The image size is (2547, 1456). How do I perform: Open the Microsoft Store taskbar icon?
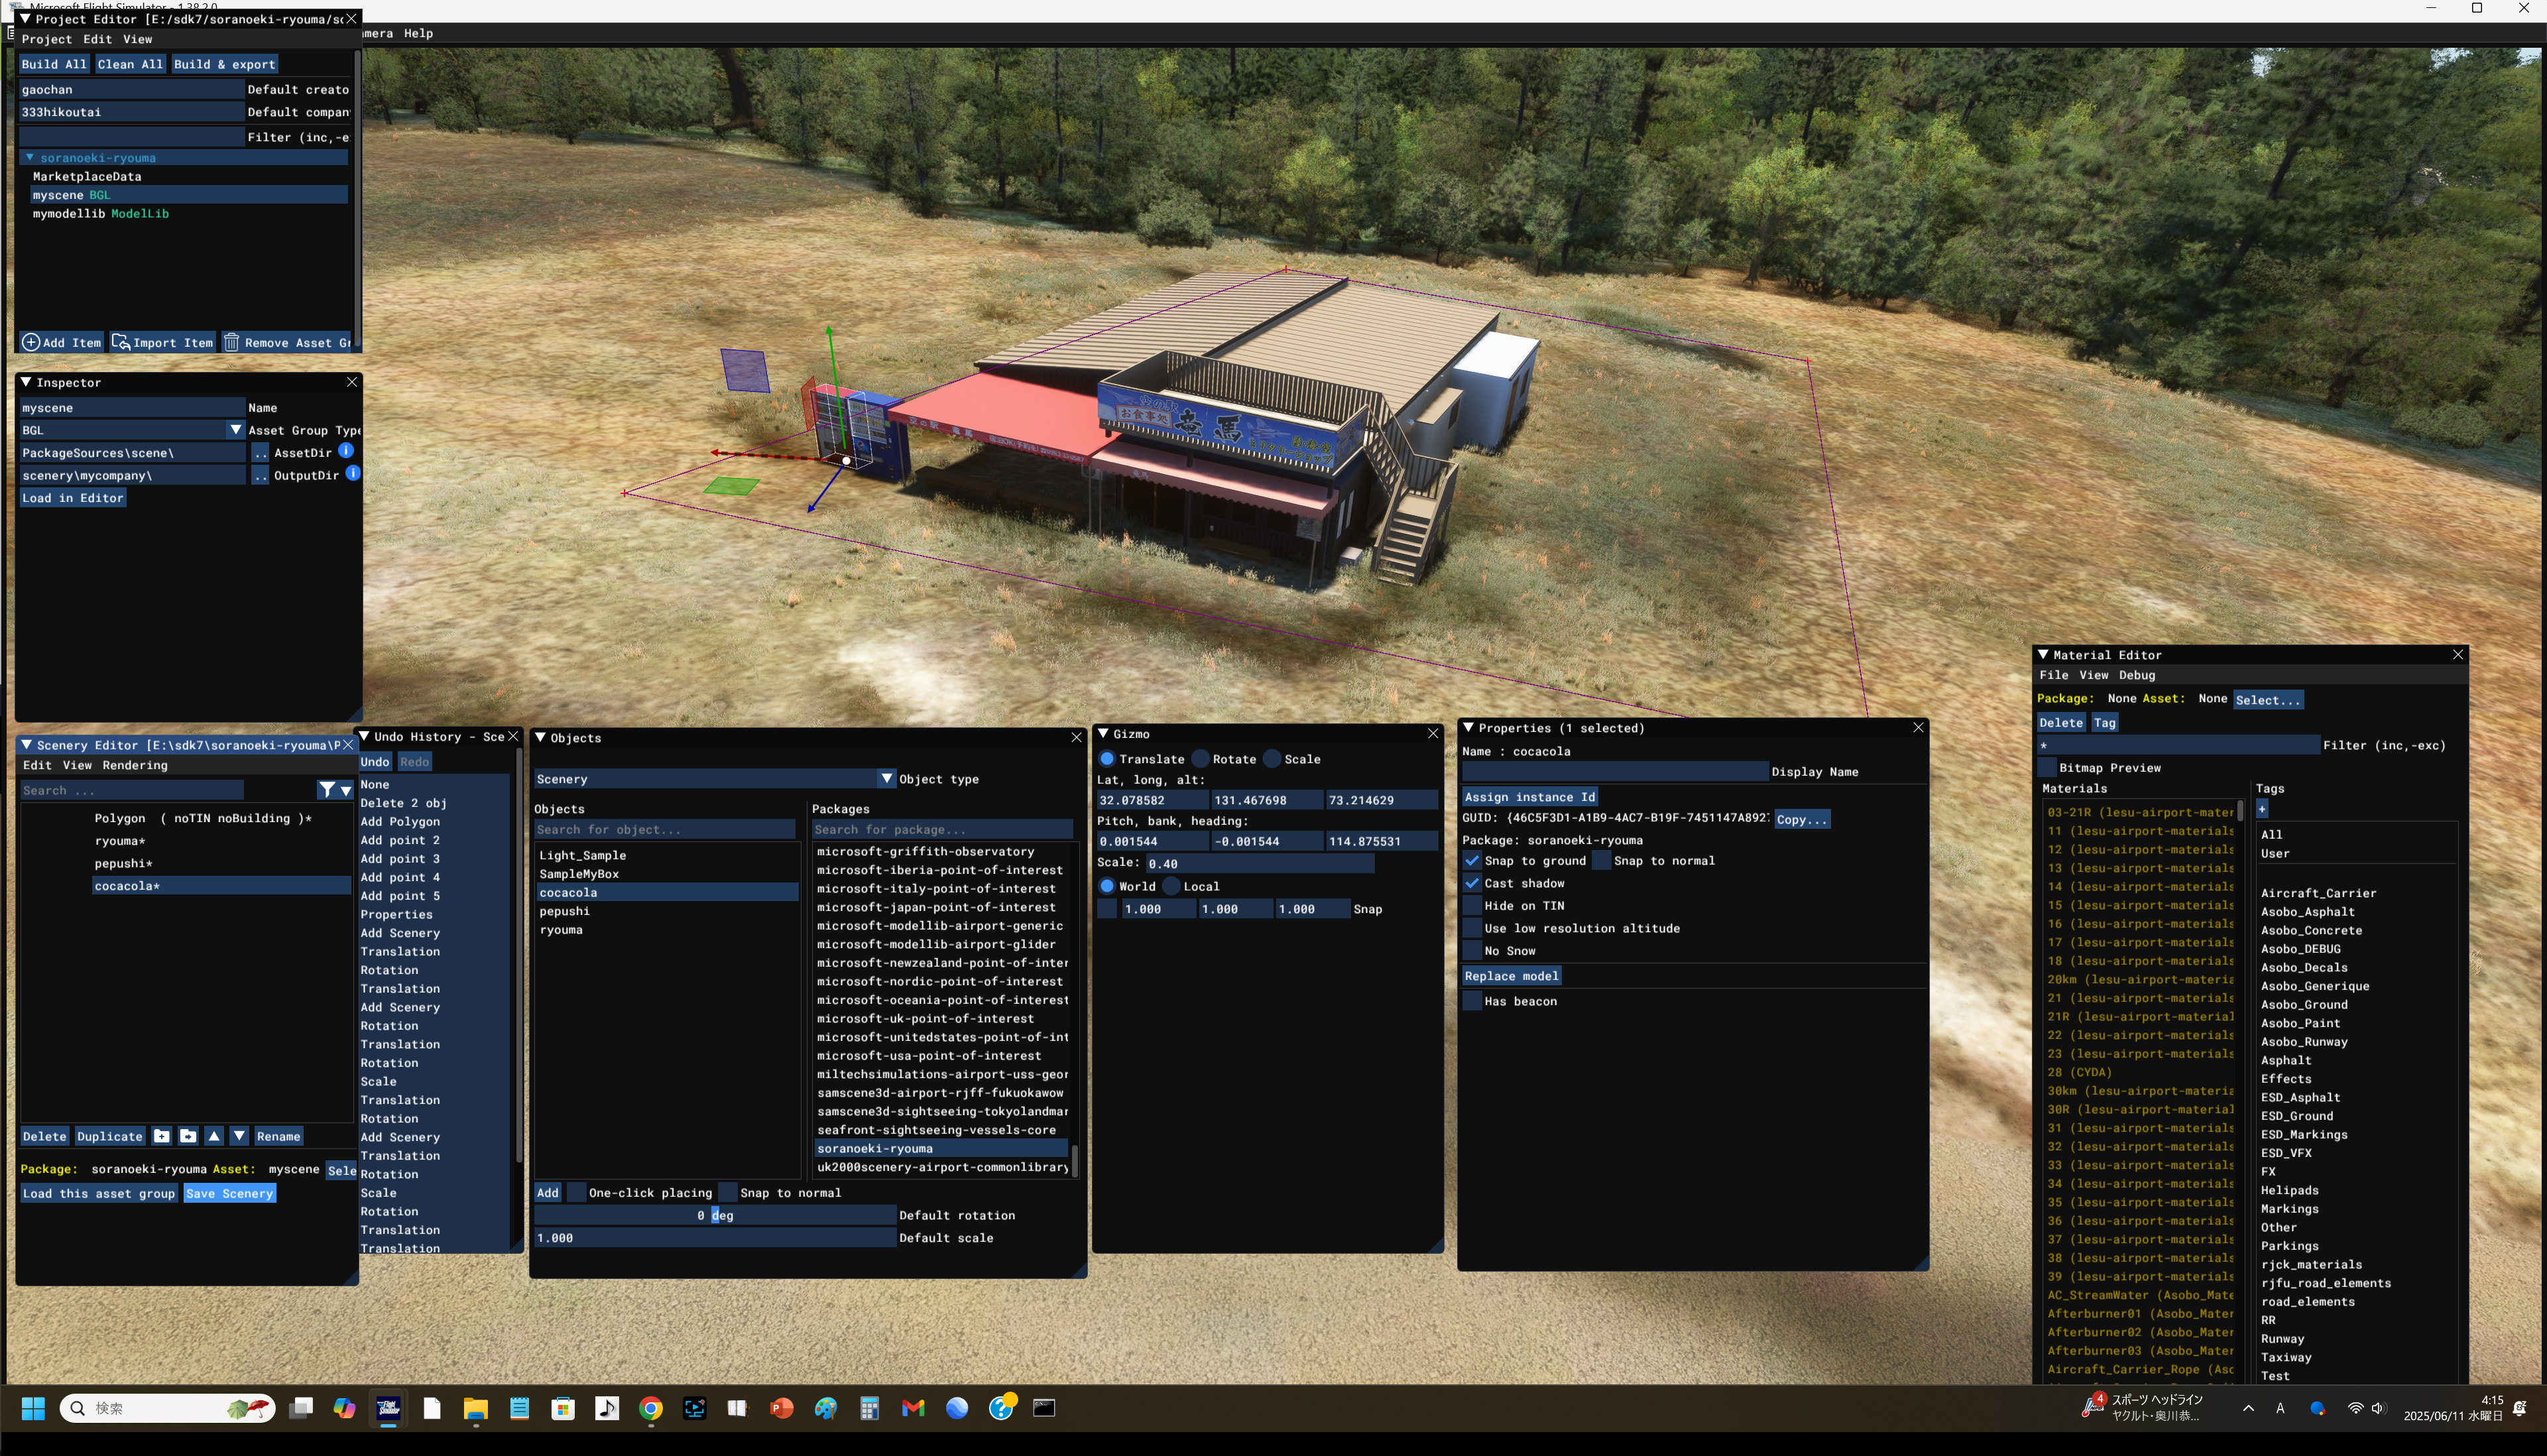pos(563,1408)
